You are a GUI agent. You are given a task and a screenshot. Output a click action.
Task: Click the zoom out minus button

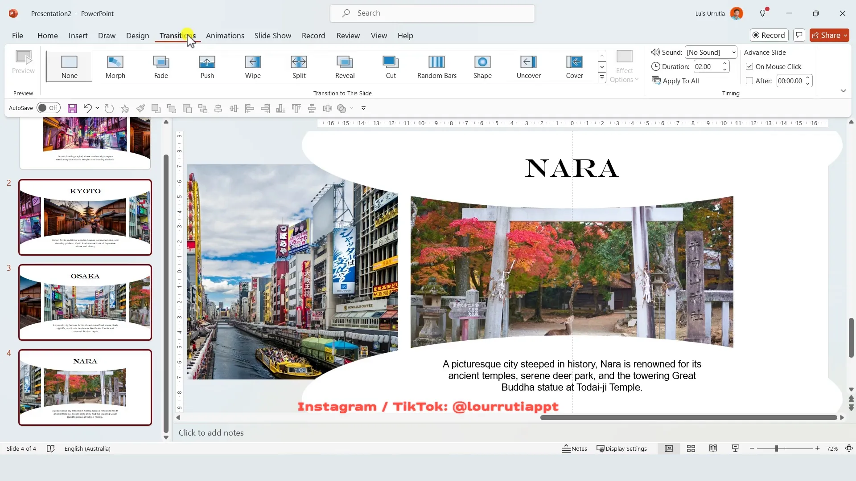(752, 448)
